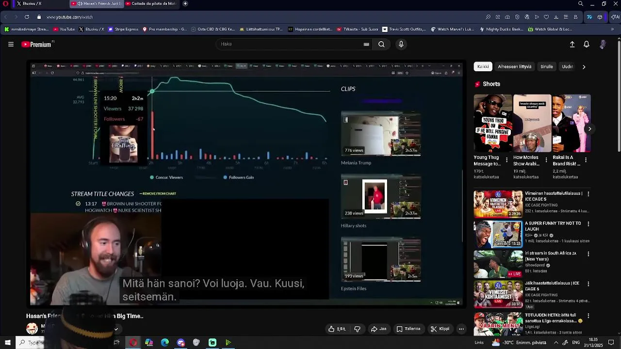Open options for Irl stream South Africa video
The height and width of the screenshot is (349, 621).
click(588, 254)
